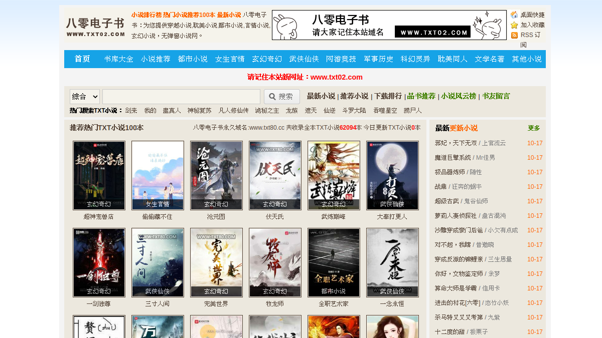Click the 下载排行 link
This screenshot has width=602, height=338.
point(388,96)
